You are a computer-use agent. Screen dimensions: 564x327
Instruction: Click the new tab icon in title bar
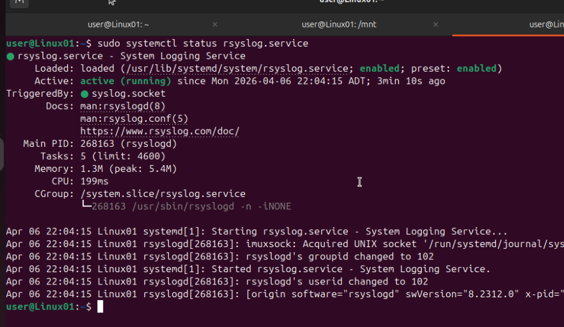[x=19, y=2]
